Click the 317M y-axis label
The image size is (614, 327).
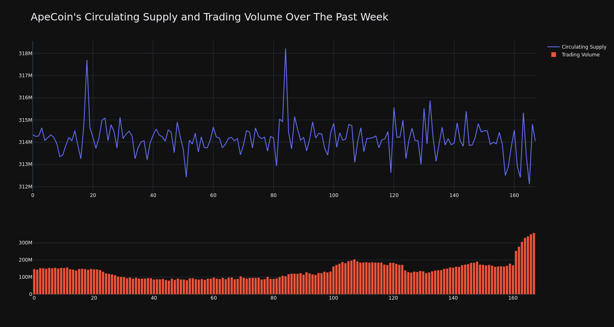coord(25,76)
